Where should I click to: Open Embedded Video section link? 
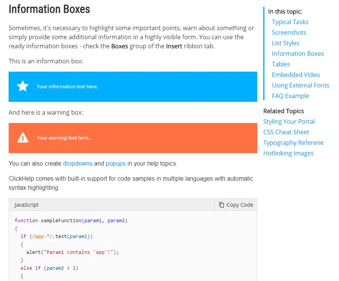(x=296, y=75)
